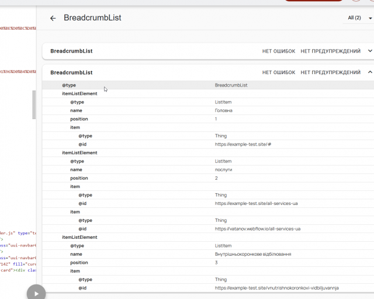
Task: Click the vnutrishnokoronkovi-vidbiljuvannja URL
Action: pyautogui.click(x=276, y=288)
